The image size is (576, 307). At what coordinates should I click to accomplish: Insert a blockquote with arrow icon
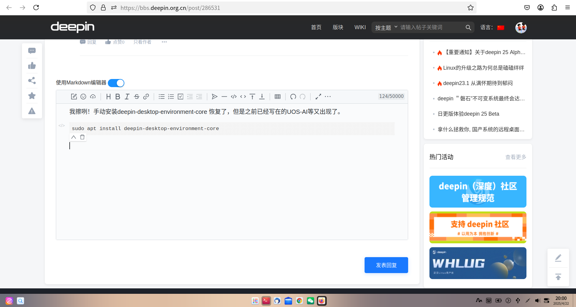[214, 96]
